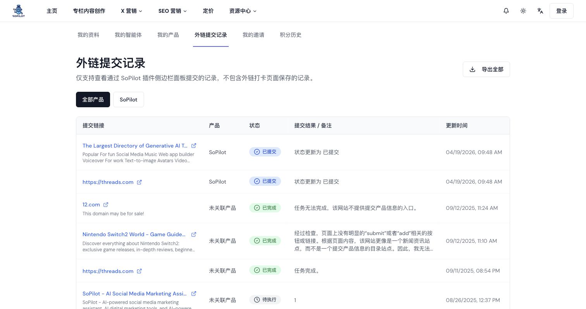Open the Nintendo Switch2 World link
The width and height of the screenshot is (586, 309).
point(134,234)
